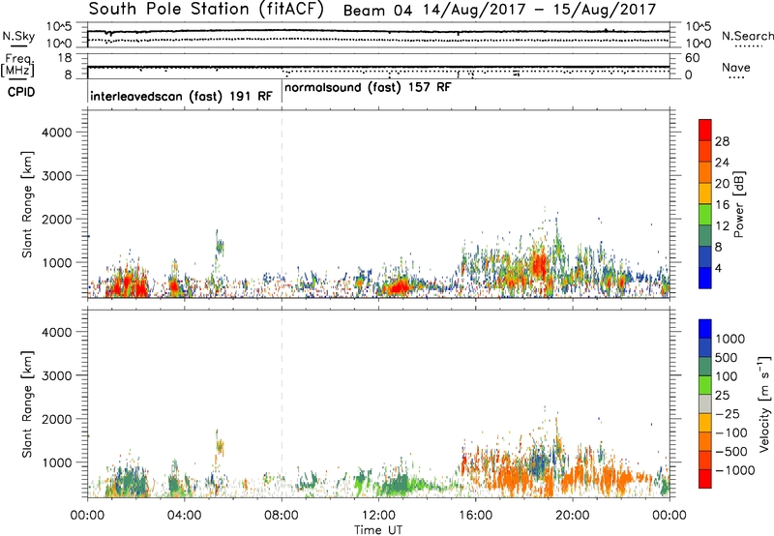The image size is (774, 536).
Task: Click the 'Nave' legend label
Action: [x=736, y=68]
